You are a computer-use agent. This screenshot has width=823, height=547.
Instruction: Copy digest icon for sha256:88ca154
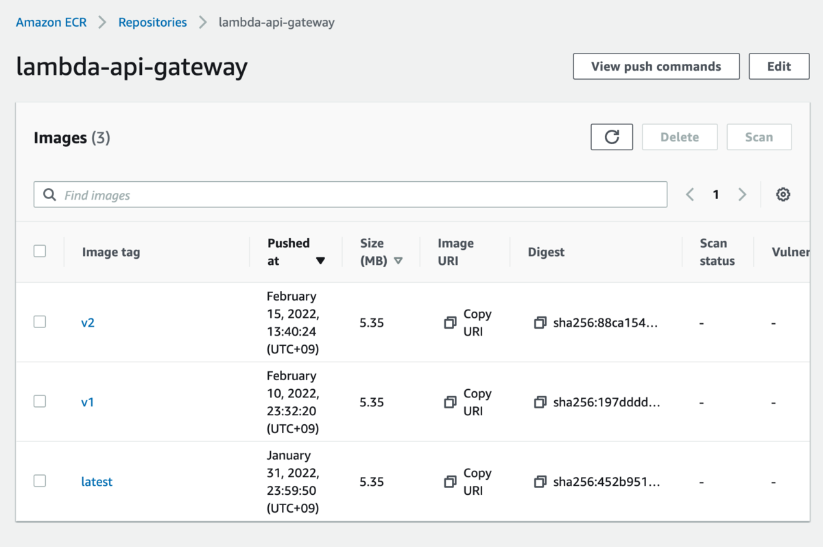pos(540,323)
